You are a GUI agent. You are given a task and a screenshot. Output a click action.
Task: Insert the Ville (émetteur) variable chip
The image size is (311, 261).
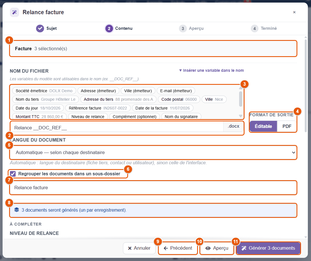[x=138, y=91]
